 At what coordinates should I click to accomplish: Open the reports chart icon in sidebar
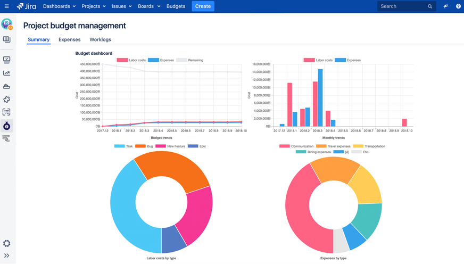click(6, 73)
